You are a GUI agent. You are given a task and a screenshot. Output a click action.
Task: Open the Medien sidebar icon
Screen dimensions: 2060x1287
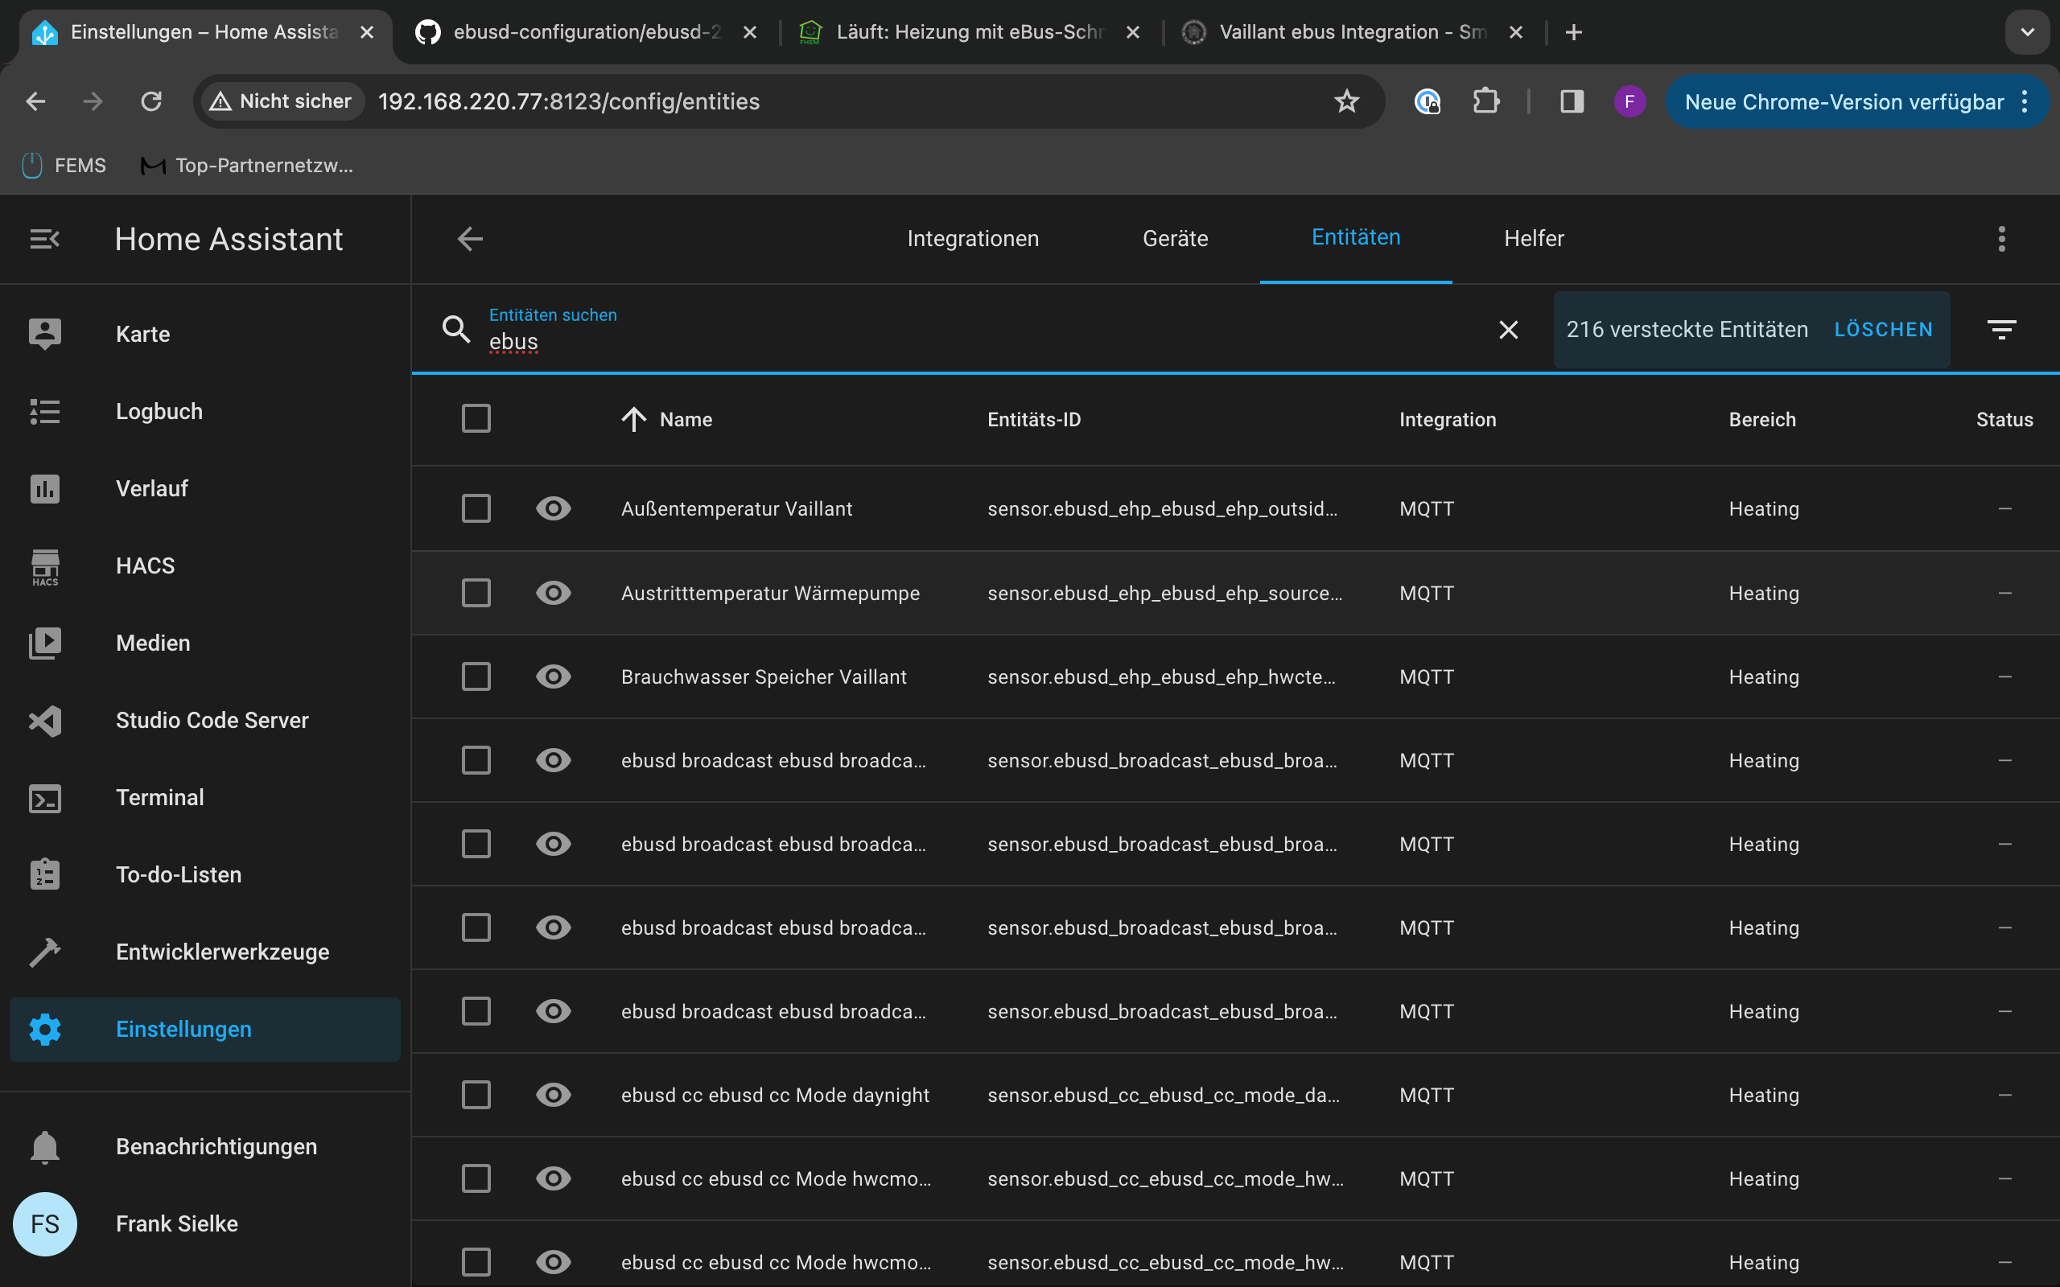[45, 643]
